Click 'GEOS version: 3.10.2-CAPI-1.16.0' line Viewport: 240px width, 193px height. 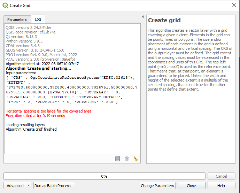click(x=35, y=50)
